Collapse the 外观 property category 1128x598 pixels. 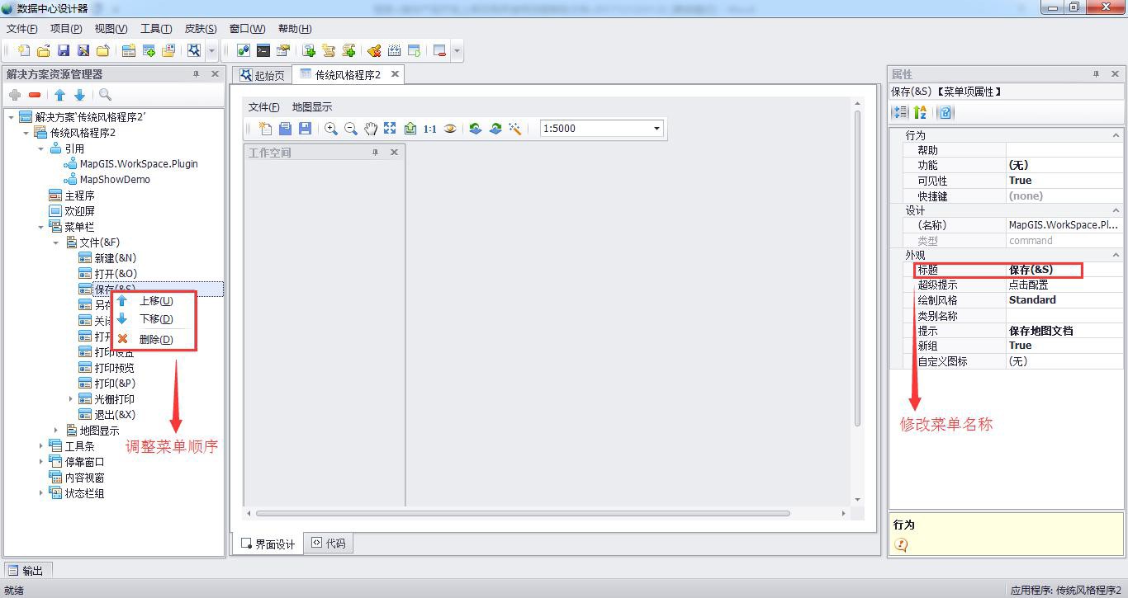1116,255
